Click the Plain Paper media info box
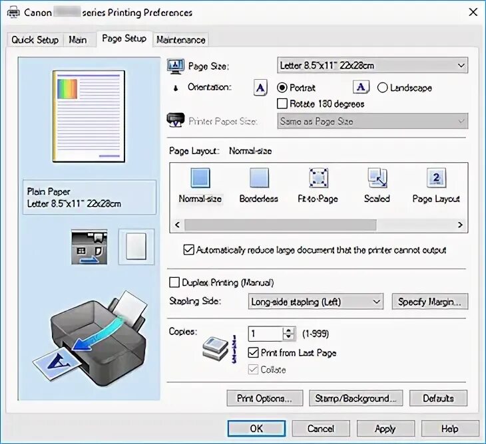The image size is (486, 444). point(89,197)
